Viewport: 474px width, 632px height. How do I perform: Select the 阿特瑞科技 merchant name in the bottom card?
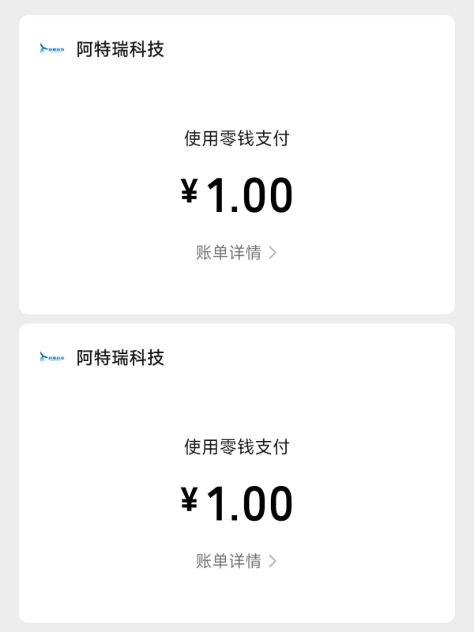pos(120,358)
